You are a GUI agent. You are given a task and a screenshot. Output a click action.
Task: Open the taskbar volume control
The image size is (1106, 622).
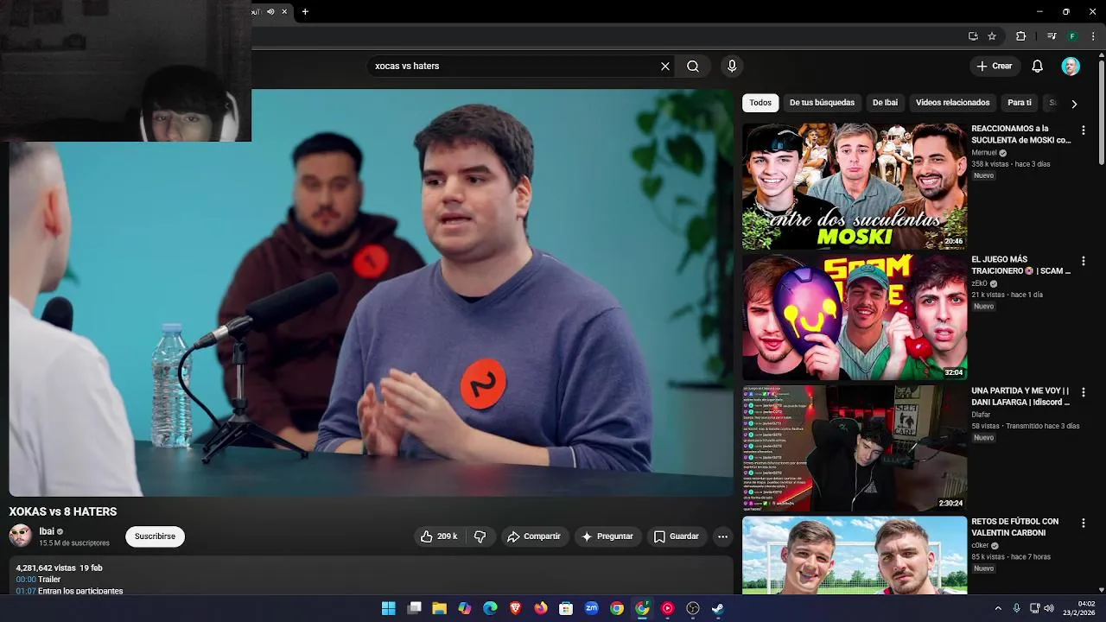(x=1049, y=608)
